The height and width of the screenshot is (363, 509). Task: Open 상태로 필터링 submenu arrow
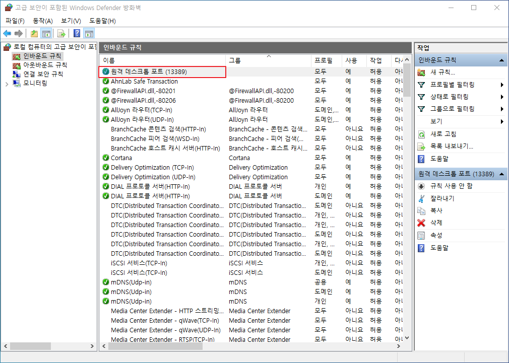502,97
